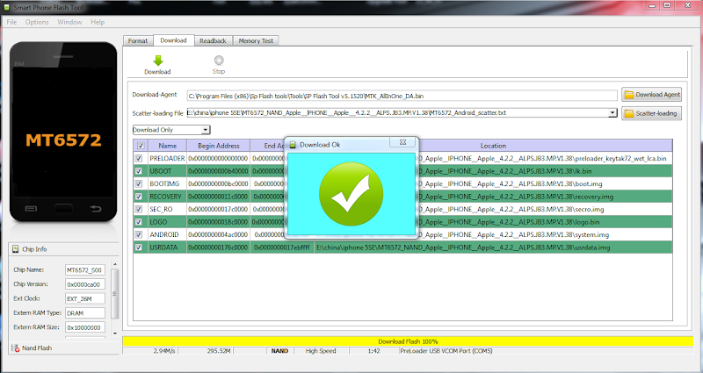Click the back arrow on the phone image
Screen dimensions: 703x373
[x=96, y=209]
